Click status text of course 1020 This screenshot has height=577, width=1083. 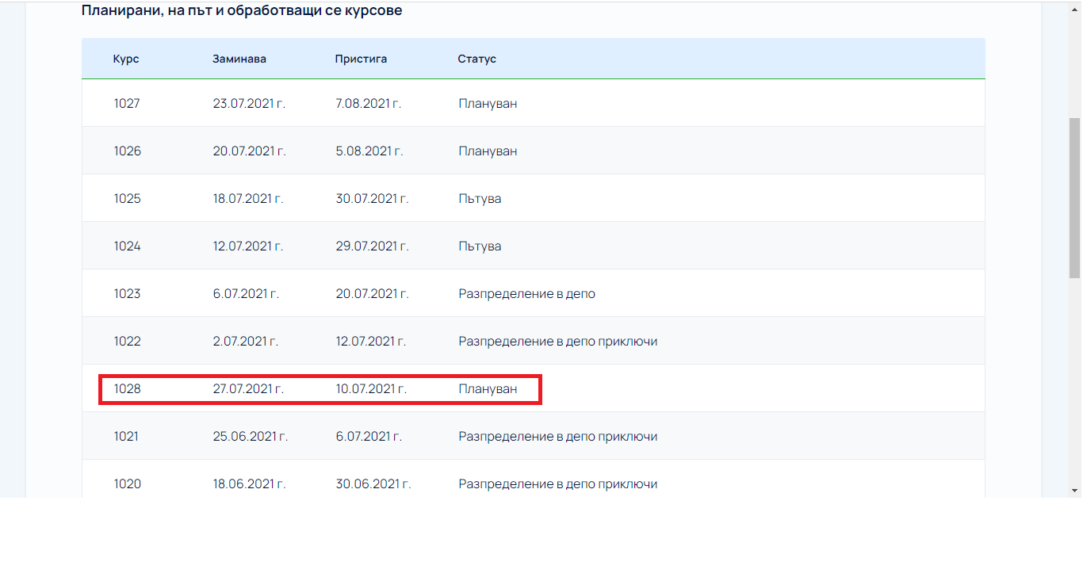click(557, 483)
